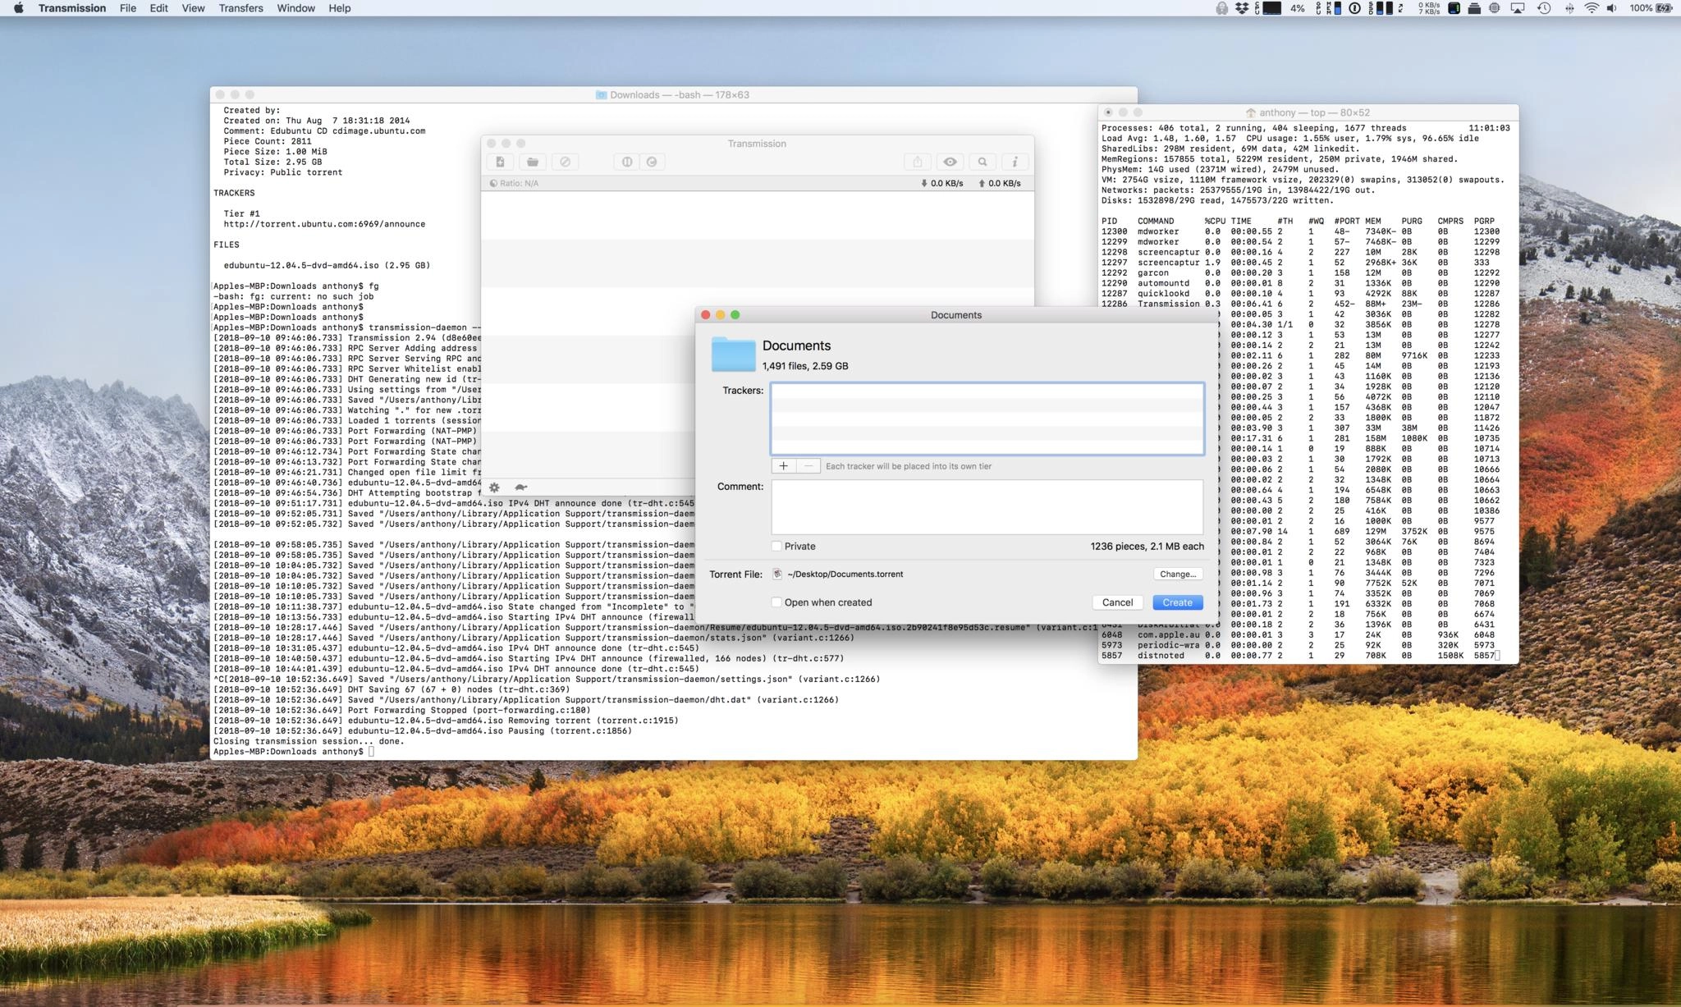Click the volume speaker menu bar icon
This screenshot has width=1681, height=1007.
(1612, 8)
